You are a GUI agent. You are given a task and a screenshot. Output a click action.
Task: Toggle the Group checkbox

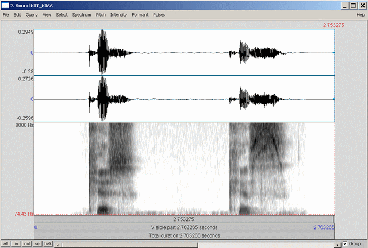coord(345,243)
